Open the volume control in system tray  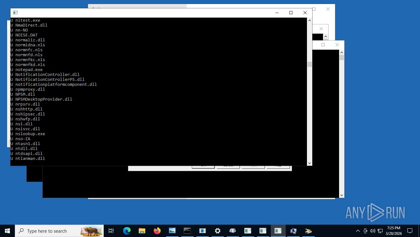pyautogui.click(x=372, y=231)
